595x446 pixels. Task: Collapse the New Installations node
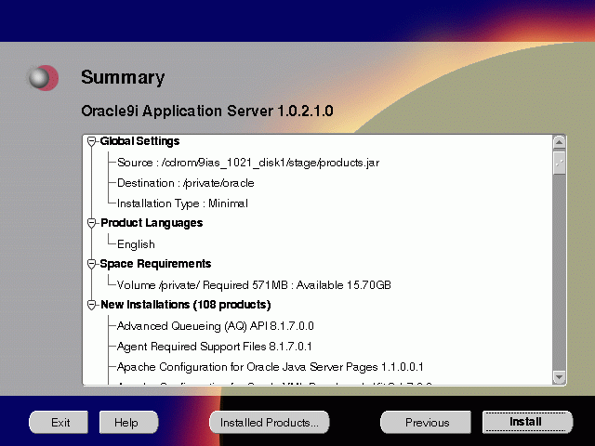91,305
